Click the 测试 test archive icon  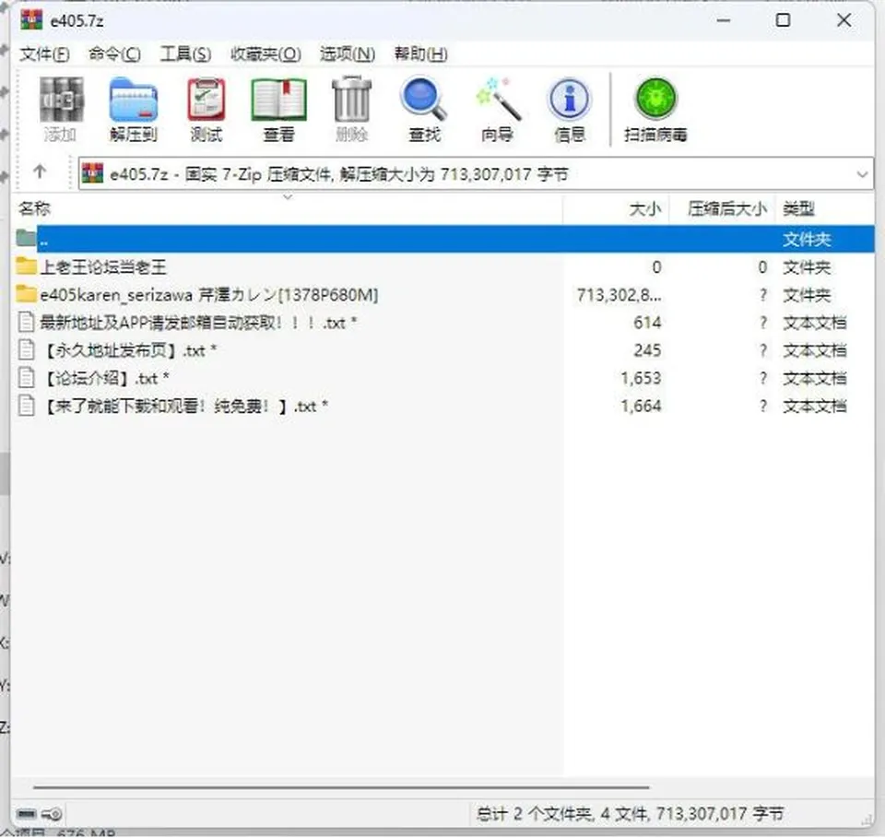(206, 110)
